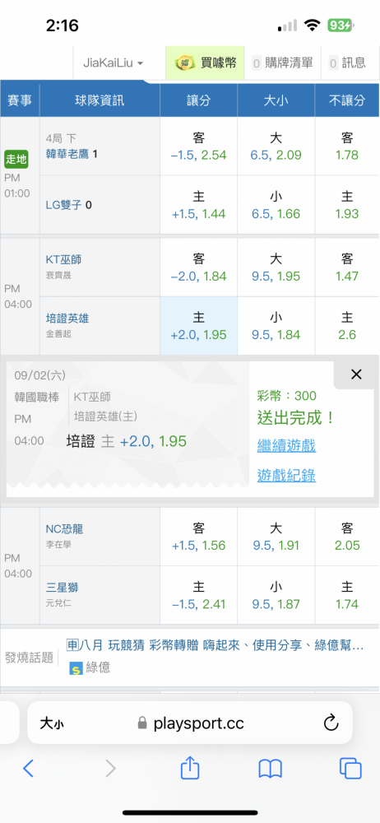Deselect 培證英雄 home +2.0, 1.95 cell
This screenshot has height=823, width=380.
pyautogui.click(x=198, y=326)
